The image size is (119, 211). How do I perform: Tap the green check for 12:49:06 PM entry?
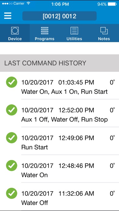[12, 138]
